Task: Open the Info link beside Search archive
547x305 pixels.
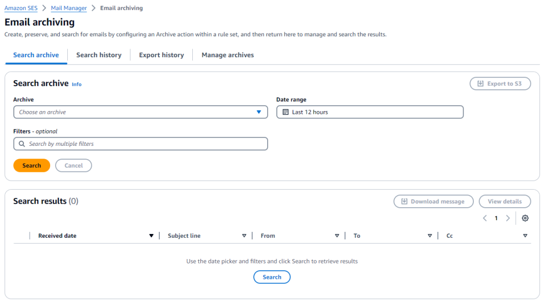Action: (76, 84)
